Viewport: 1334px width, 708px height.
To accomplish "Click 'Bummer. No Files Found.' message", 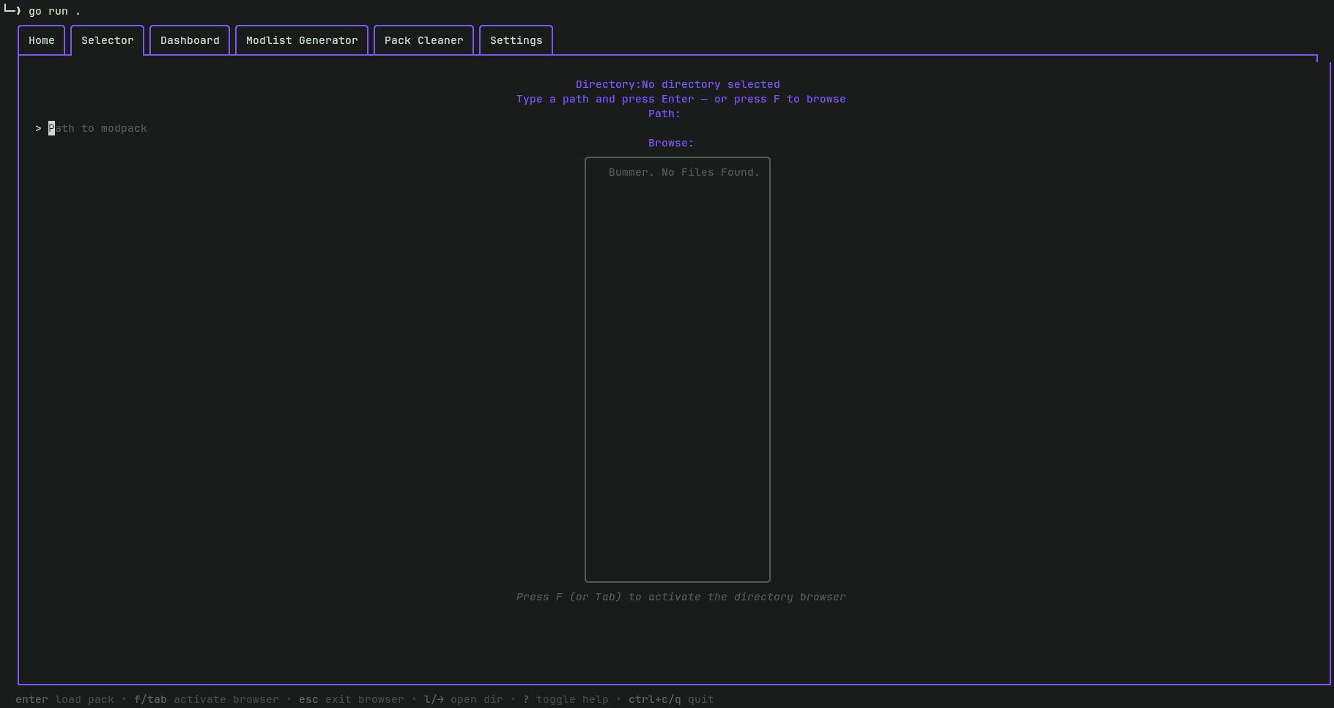I will (684, 172).
